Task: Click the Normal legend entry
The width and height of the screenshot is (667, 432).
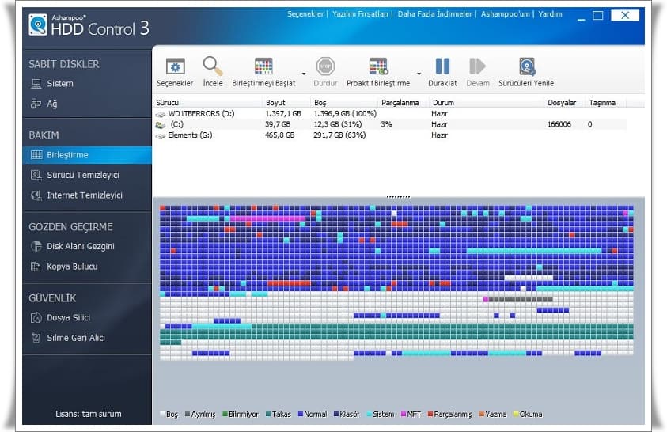Action: pos(313,414)
